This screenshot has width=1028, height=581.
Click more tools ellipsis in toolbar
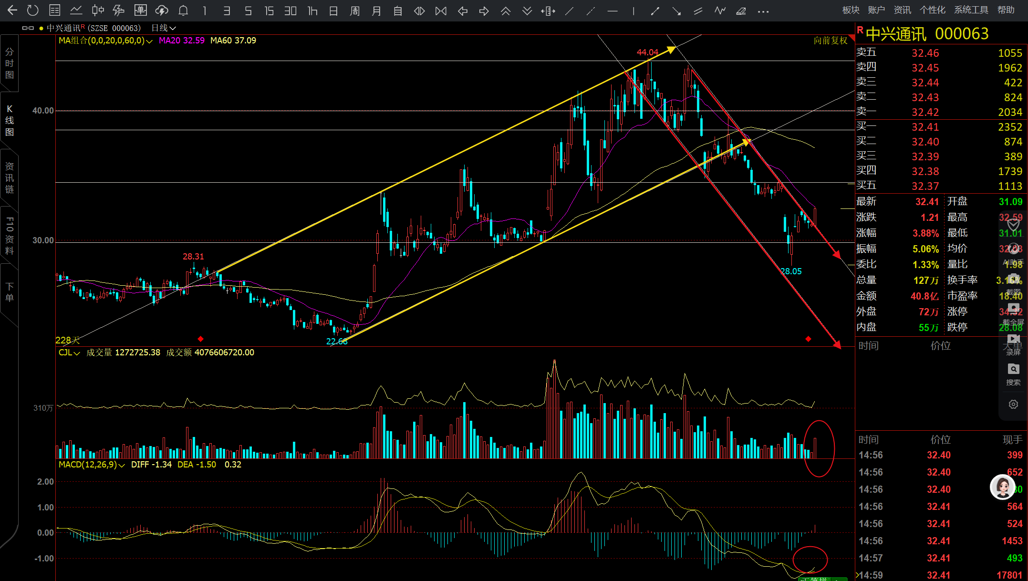(x=763, y=10)
